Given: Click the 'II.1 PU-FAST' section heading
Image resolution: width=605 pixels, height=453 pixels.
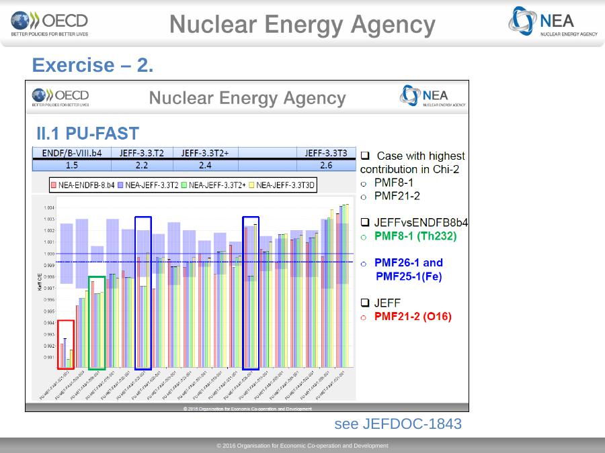Looking at the screenshot, I should [x=87, y=134].
